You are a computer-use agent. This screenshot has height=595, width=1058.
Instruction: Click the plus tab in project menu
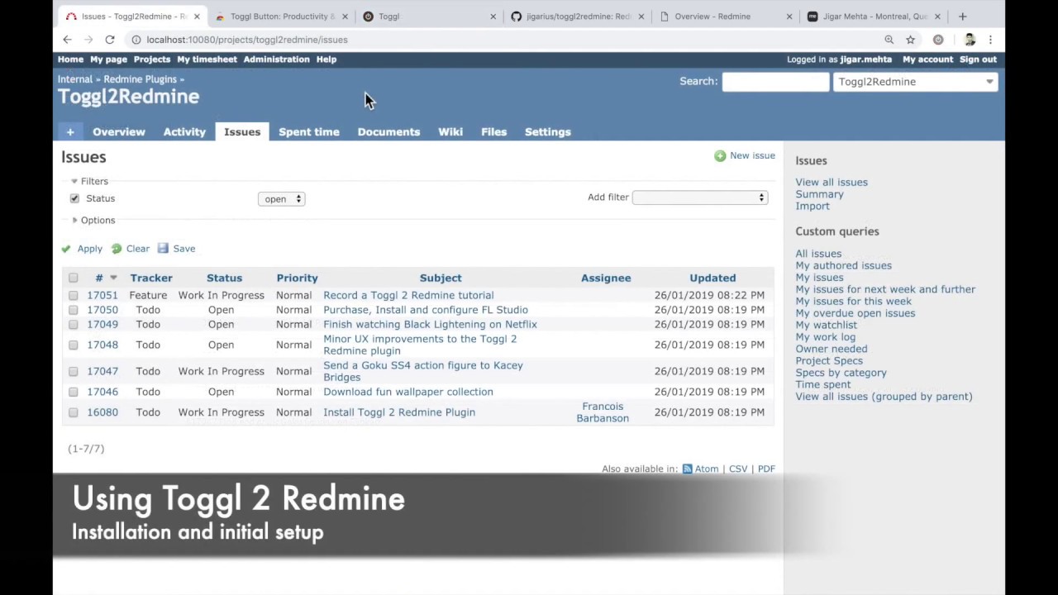click(x=70, y=132)
